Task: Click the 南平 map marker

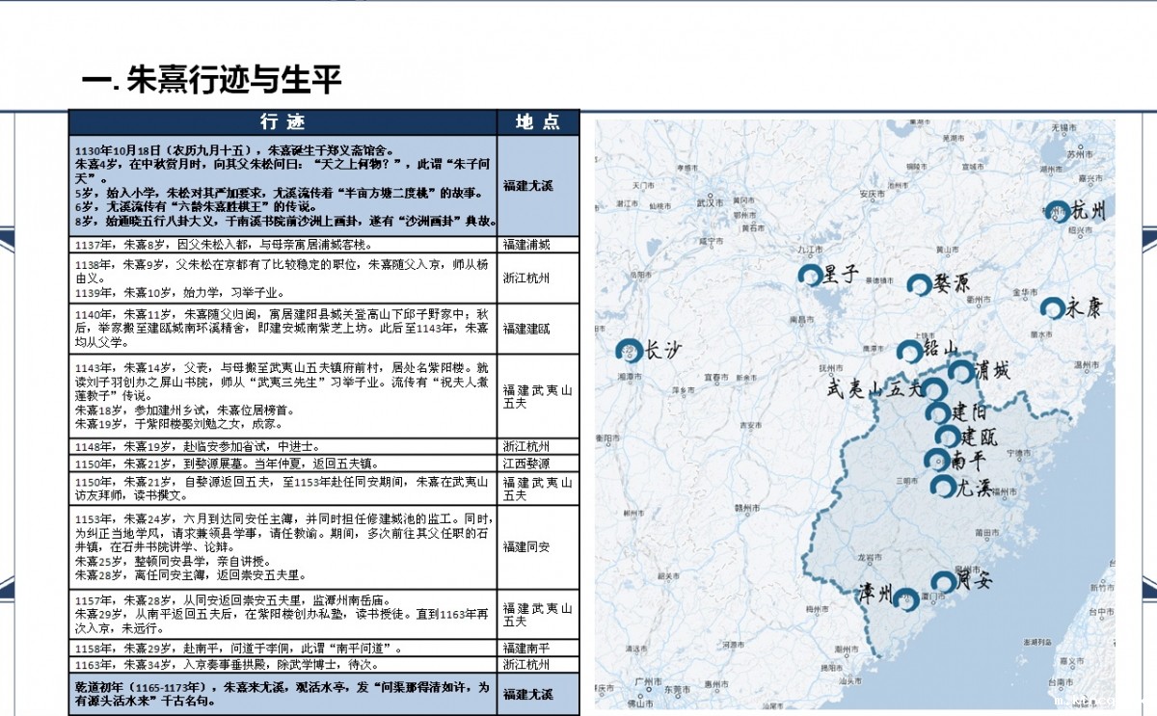Action: (x=935, y=460)
